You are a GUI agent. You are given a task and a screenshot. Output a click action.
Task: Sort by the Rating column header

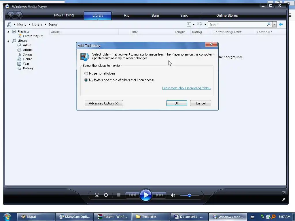point(201,32)
